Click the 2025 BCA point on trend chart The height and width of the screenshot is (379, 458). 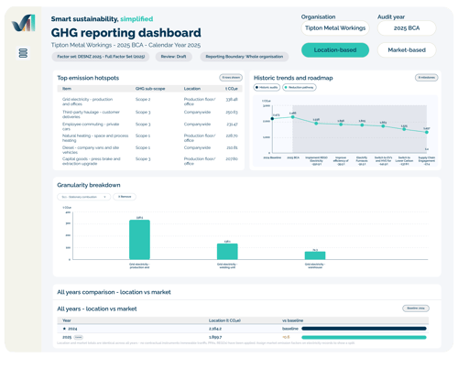tap(293, 117)
